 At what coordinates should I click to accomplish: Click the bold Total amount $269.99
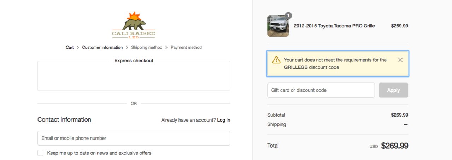pyautogui.click(x=394, y=146)
